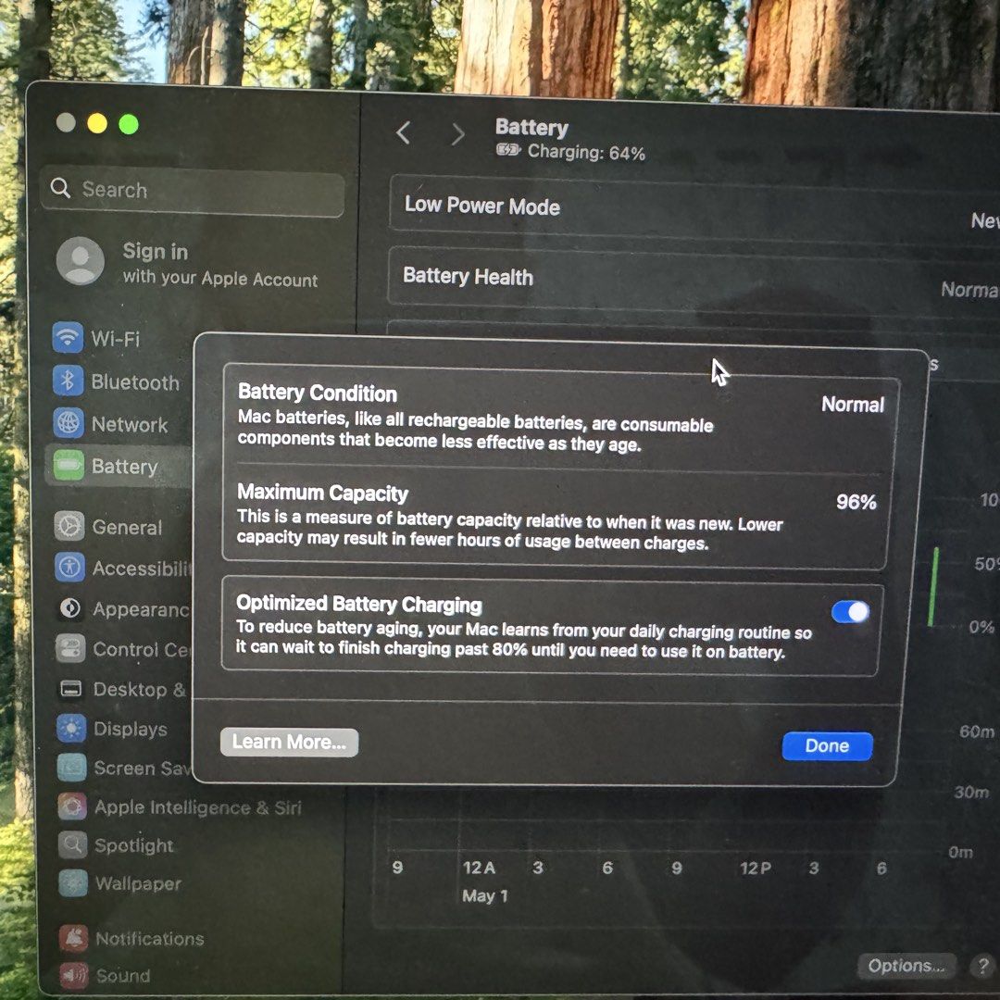The height and width of the screenshot is (1000, 1000).
Task: Click the Wi-Fi icon in the sidebar
Action: 68,337
